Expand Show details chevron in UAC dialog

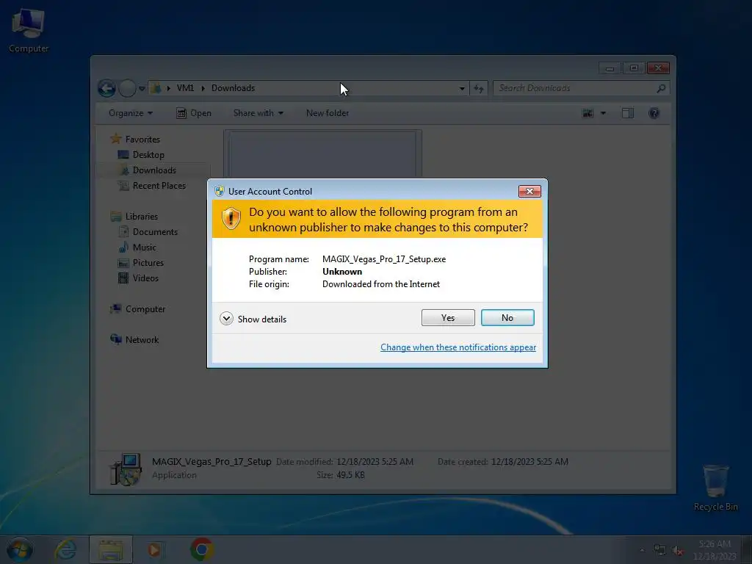(x=226, y=319)
